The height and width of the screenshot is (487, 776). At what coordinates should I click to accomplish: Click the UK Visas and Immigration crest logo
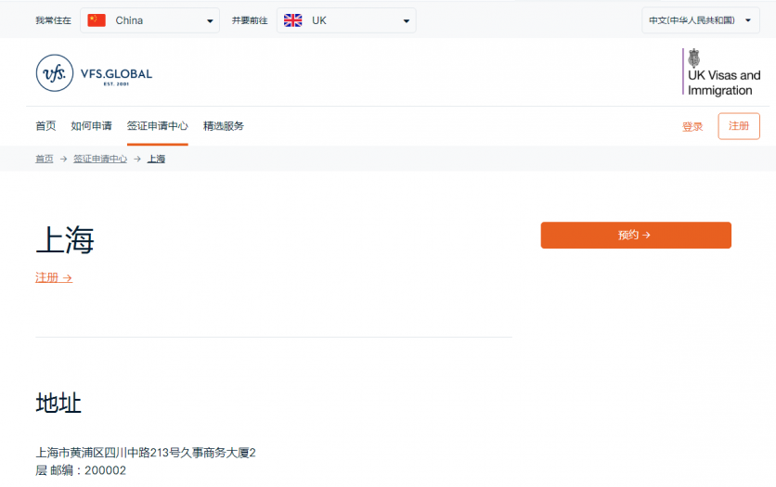721,72
